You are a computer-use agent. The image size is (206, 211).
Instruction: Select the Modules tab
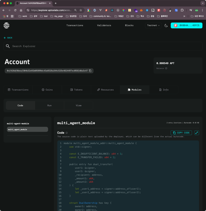click(134, 90)
